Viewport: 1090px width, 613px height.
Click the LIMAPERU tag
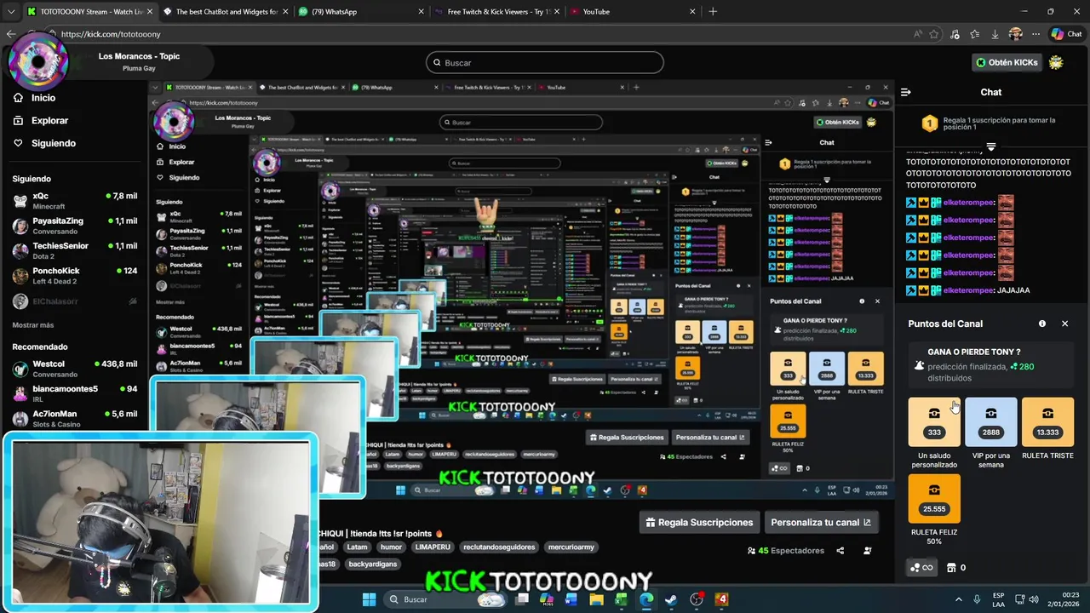(432, 547)
